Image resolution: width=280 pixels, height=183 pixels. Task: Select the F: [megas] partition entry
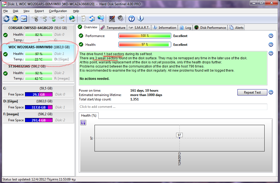click(x=38, y=117)
